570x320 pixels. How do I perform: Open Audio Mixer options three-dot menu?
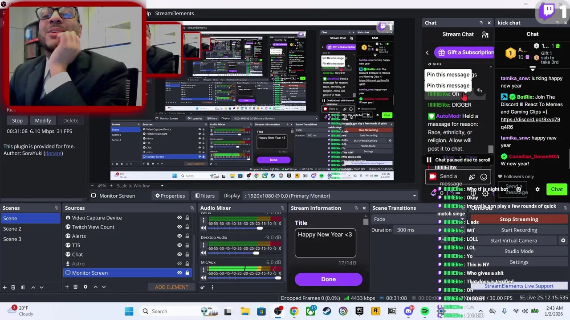(212, 287)
